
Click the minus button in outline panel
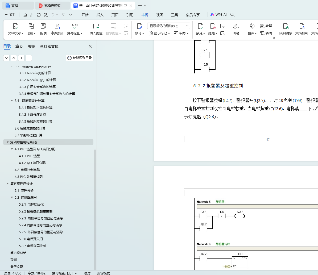[x=29, y=58]
